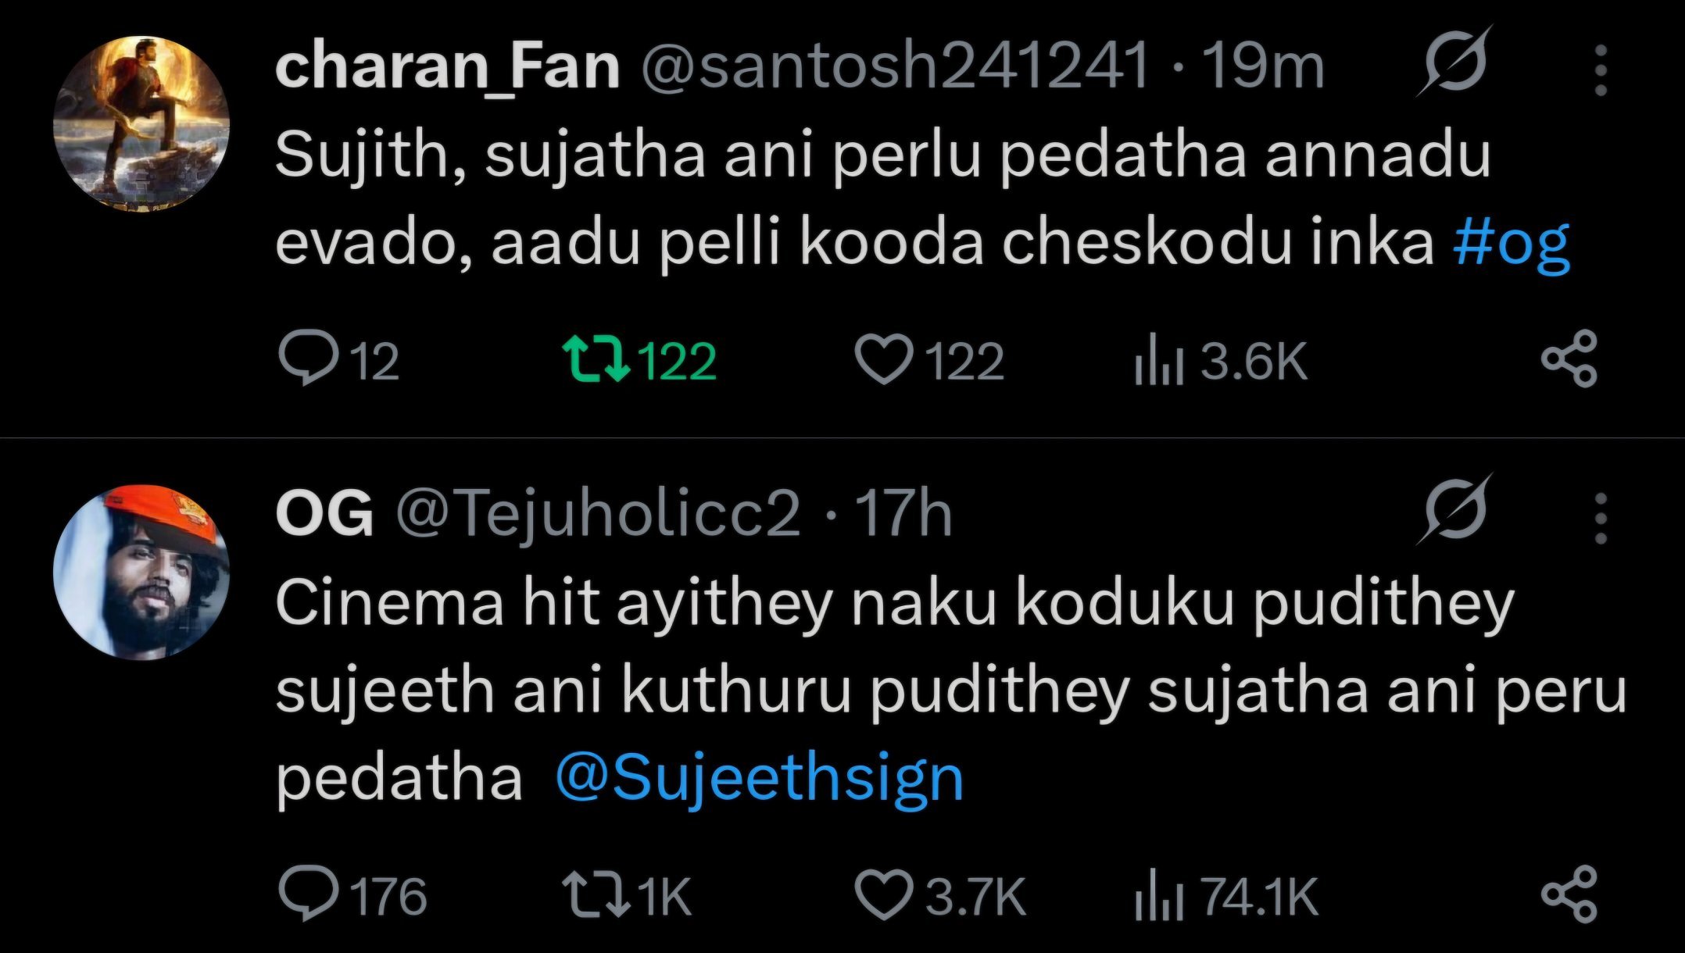Reply to charan_Fan's tweet
The width and height of the screenshot is (1685, 953).
point(309,359)
